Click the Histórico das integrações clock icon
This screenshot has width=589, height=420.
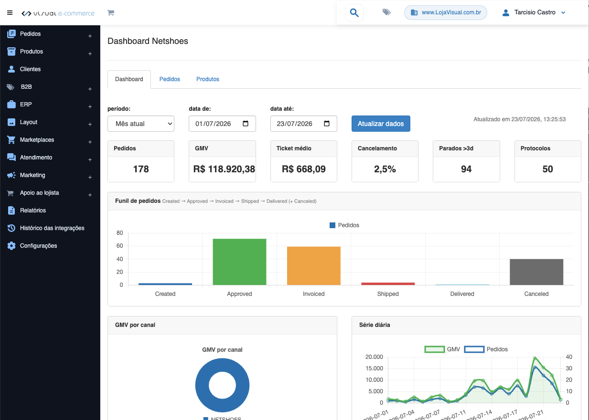point(11,228)
